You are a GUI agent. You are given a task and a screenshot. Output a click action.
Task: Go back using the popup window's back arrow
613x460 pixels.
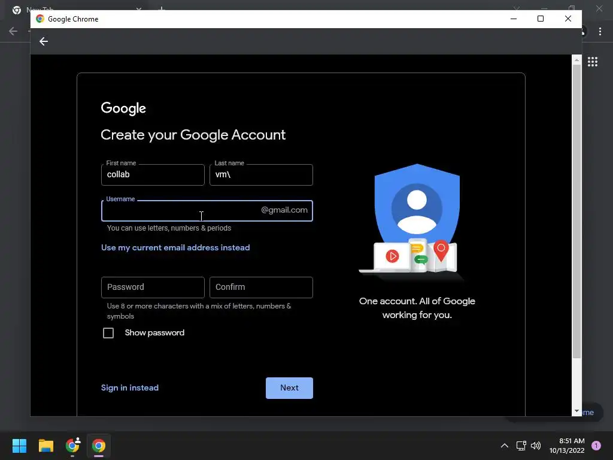tap(43, 41)
